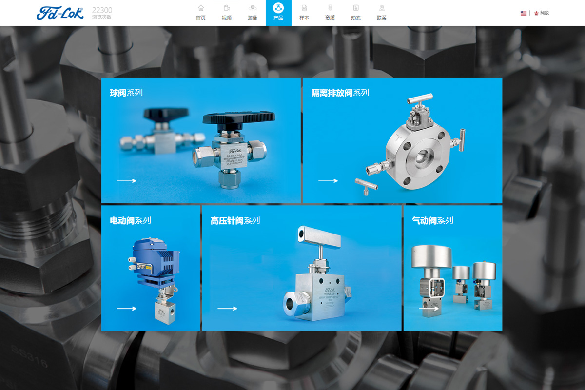Click the Fd-Lok logo

pyautogui.click(x=60, y=13)
